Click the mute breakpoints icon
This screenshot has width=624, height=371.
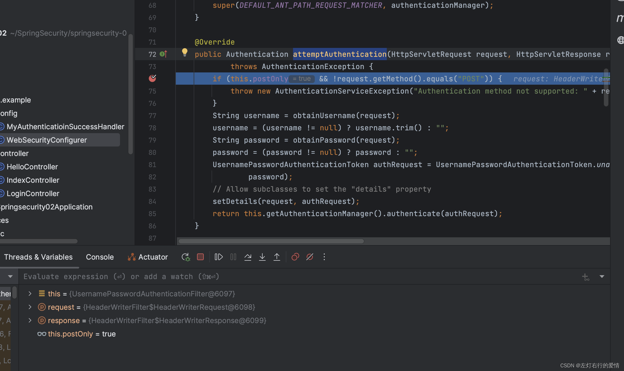point(310,256)
